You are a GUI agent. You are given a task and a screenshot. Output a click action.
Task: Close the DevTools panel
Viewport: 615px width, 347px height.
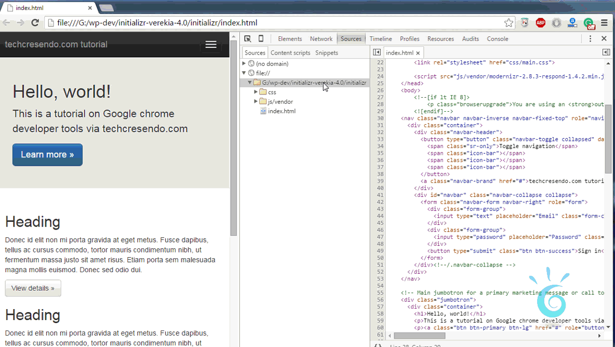(604, 38)
